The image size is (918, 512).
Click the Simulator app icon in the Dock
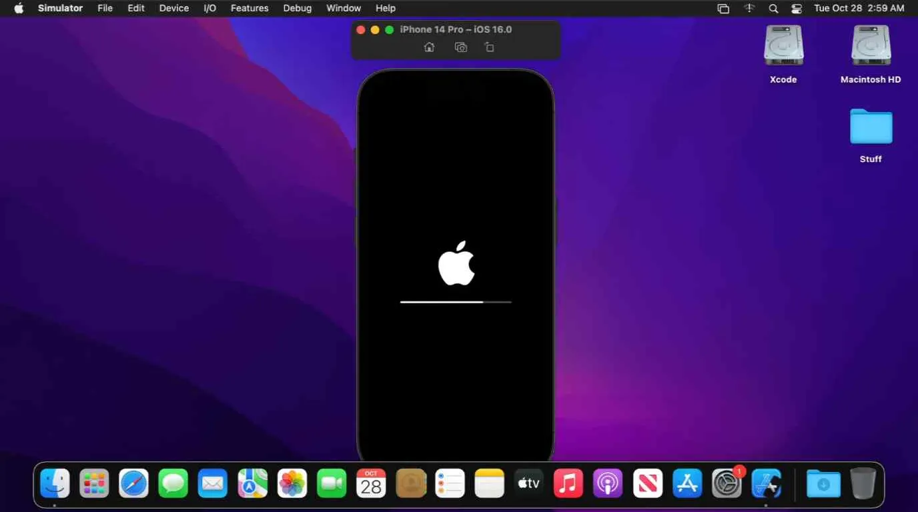766,483
